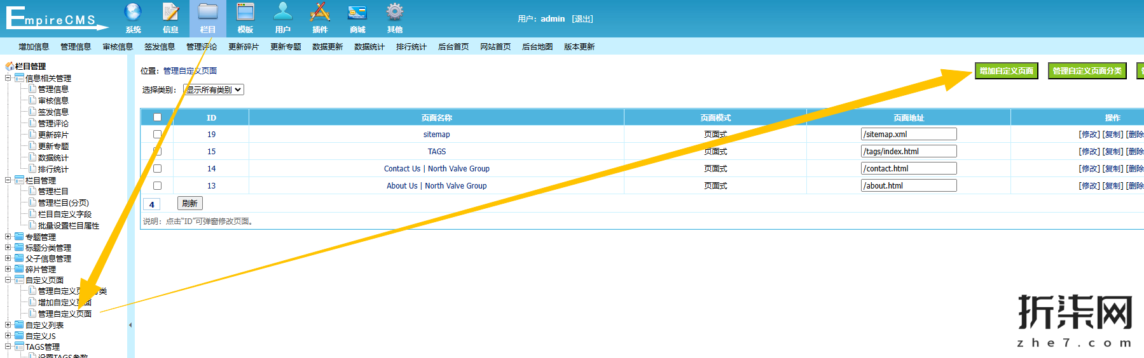Expand the 标题分类管理 tree node
1144x358 pixels.
[x=8, y=248]
